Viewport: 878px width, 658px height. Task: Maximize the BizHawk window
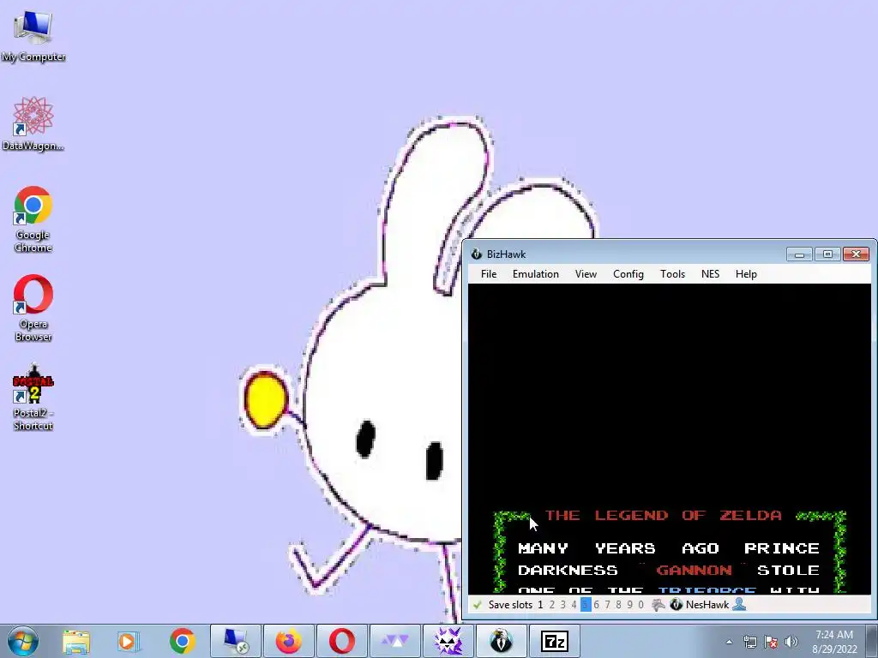[x=827, y=254]
